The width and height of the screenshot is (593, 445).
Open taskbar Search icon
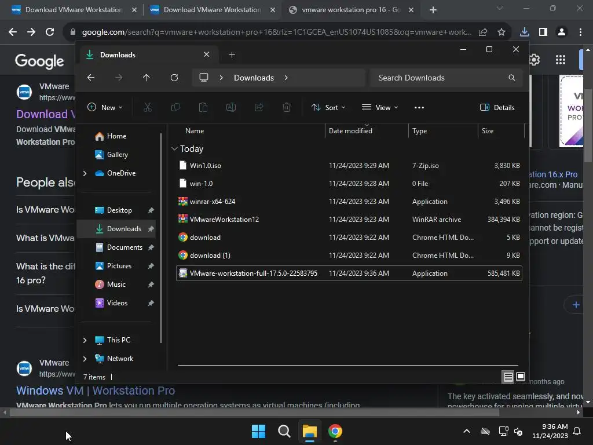284,431
